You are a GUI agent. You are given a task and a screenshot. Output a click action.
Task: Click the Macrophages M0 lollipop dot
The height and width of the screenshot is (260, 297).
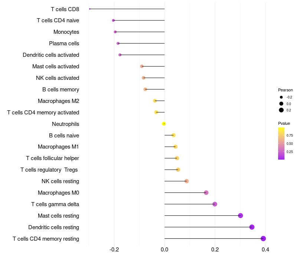click(x=206, y=192)
